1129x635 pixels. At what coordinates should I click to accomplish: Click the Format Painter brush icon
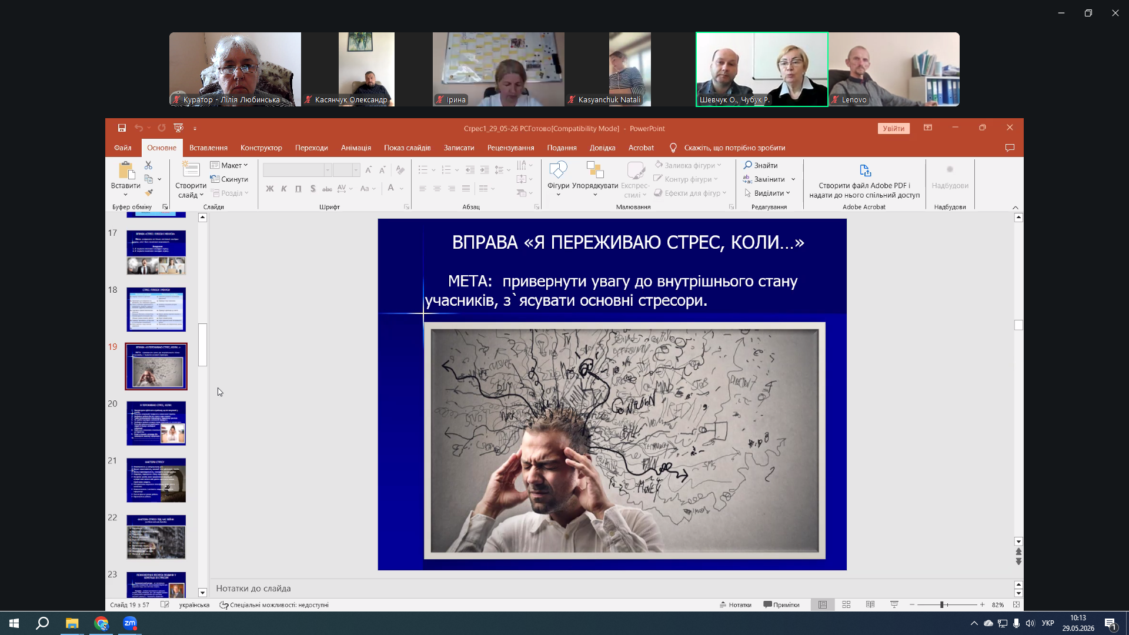click(x=149, y=193)
